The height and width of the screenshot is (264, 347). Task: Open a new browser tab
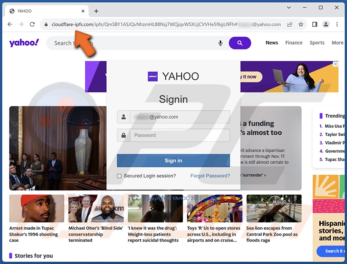(96, 11)
